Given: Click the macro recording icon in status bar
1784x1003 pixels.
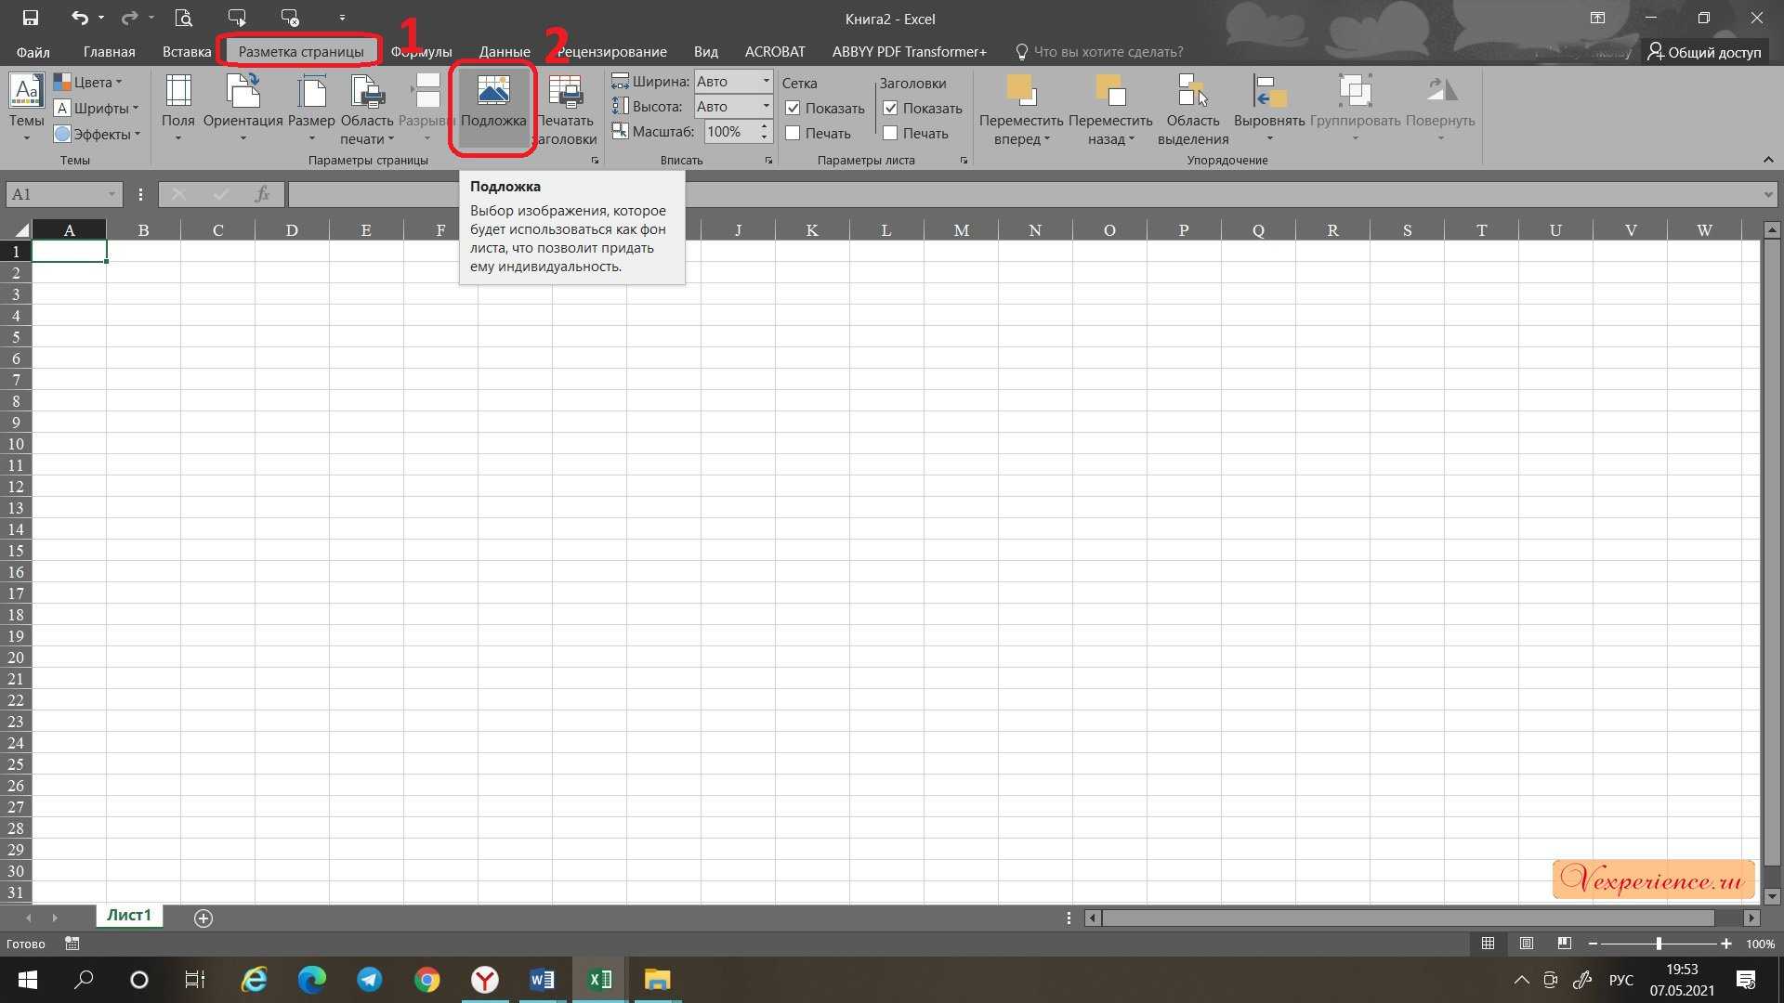Looking at the screenshot, I should [x=72, y=944].
